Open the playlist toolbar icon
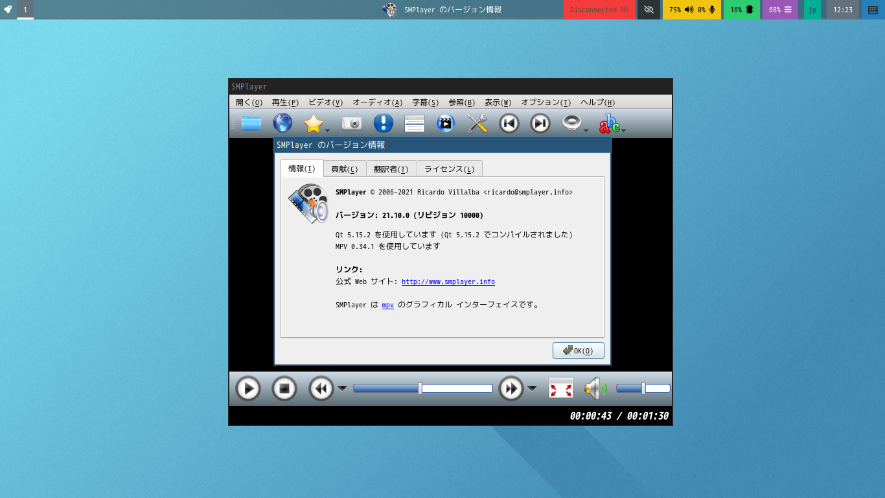885x498 pixels. (415, 123)
